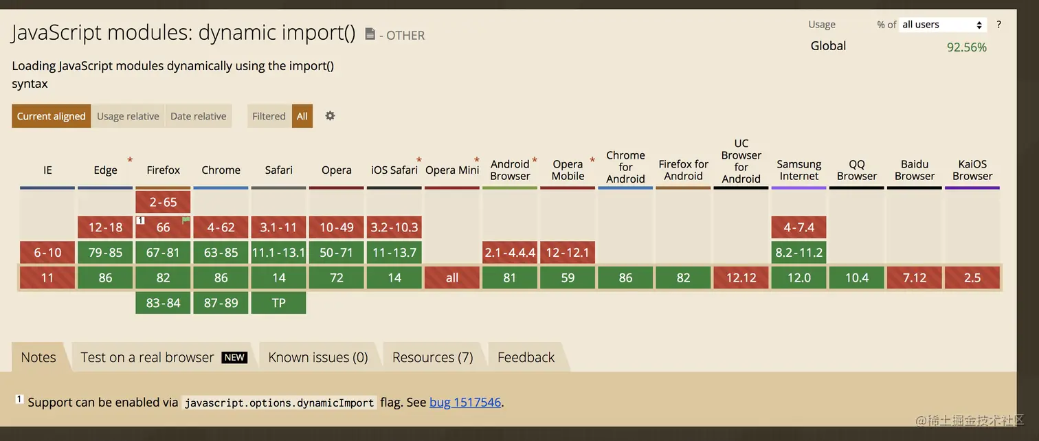Viewport: 1039px width, 441px height.
Task: Click the Firefox 67-81 version cell
Action: point(164,252)
